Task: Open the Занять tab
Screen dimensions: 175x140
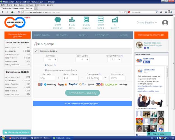Action: tap(82, 35)
